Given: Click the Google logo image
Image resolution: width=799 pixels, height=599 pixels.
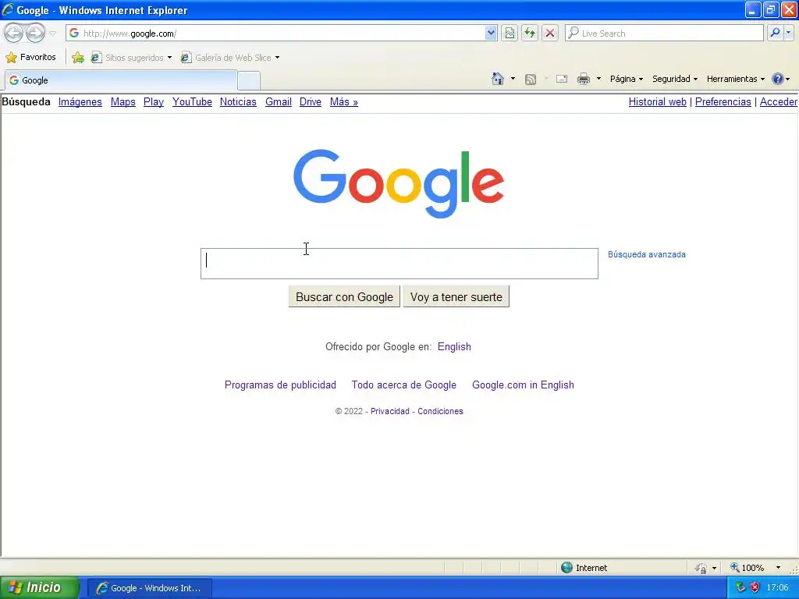Looking at the screenshot, I should coord(399,183).
